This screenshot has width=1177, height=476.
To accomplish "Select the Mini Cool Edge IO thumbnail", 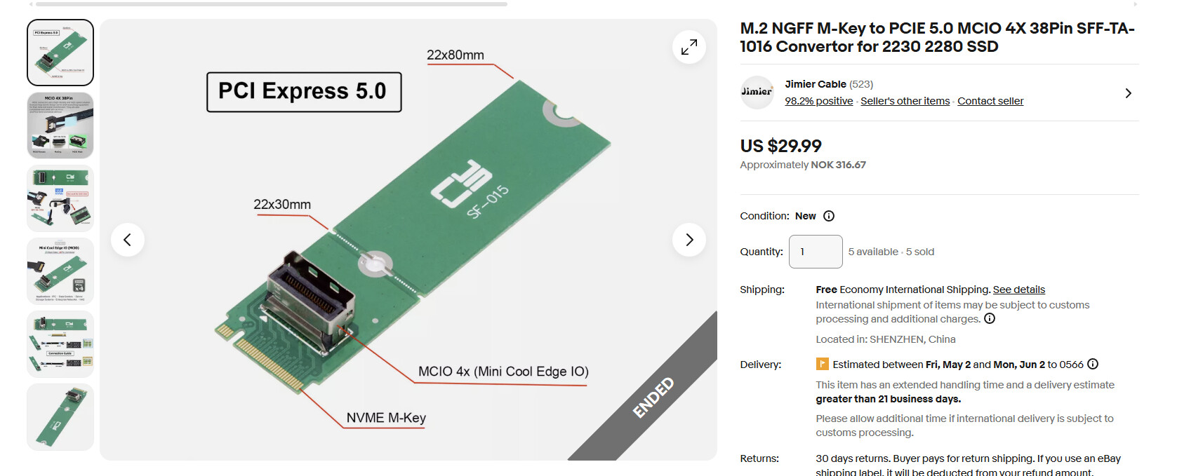I will point(60,271).
